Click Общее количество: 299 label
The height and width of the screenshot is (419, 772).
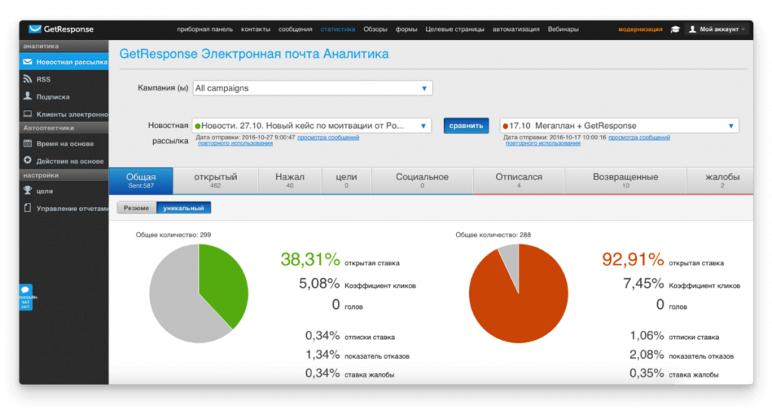click(173, 235)
